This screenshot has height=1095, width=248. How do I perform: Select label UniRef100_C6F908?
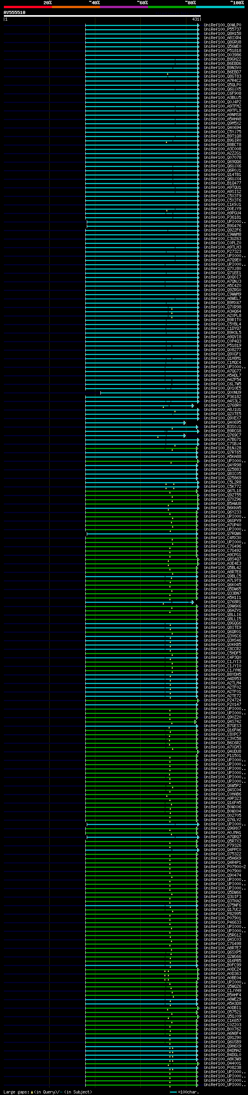click(x=222, y=94)
